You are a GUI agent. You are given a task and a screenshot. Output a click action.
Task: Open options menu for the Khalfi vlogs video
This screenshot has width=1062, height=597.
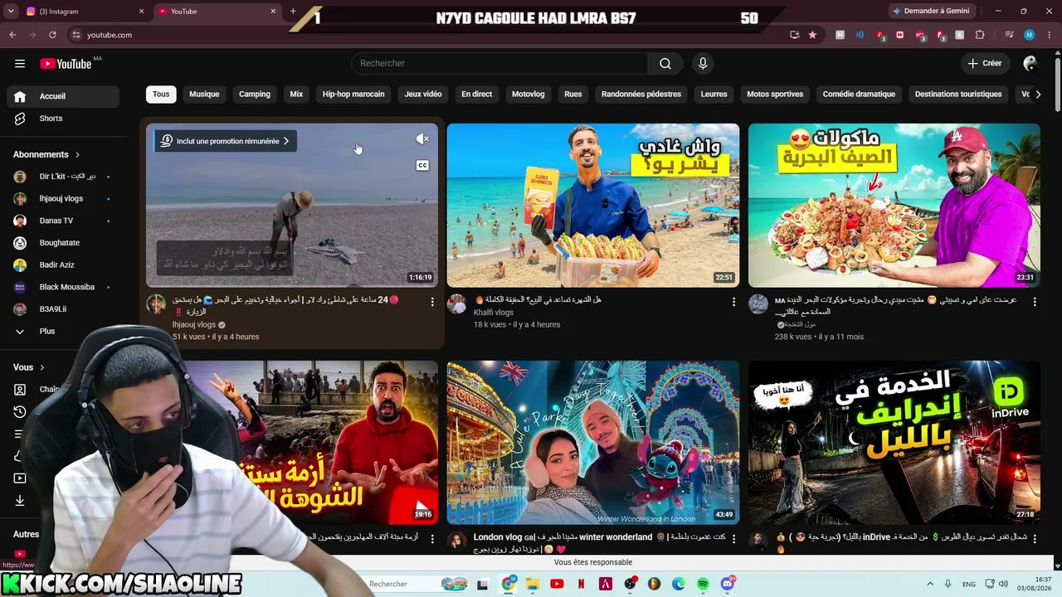(733, 302)
